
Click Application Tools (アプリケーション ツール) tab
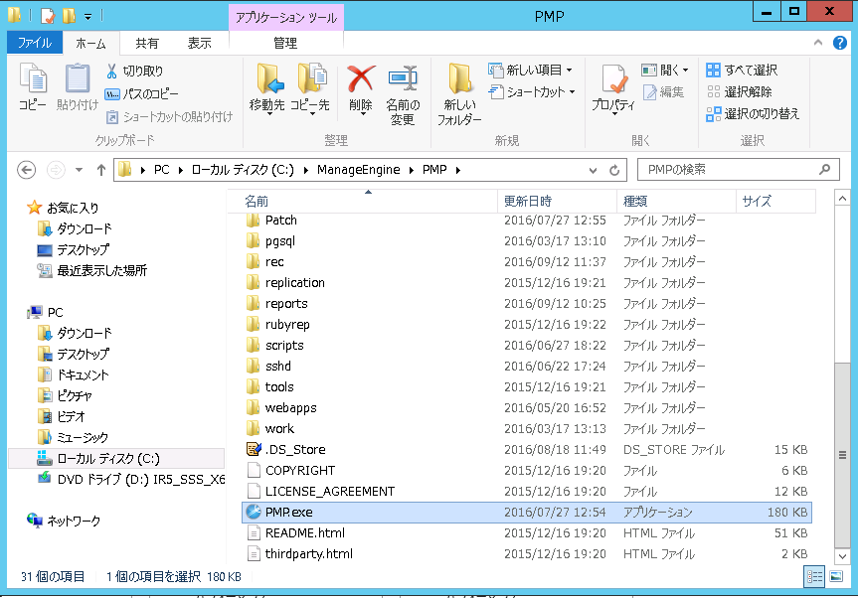(x=286, y=18)
